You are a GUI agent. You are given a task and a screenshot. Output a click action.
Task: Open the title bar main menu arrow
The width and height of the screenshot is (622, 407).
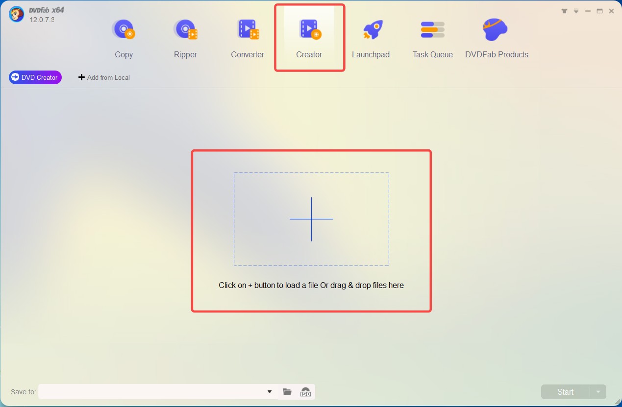[576, 11]
